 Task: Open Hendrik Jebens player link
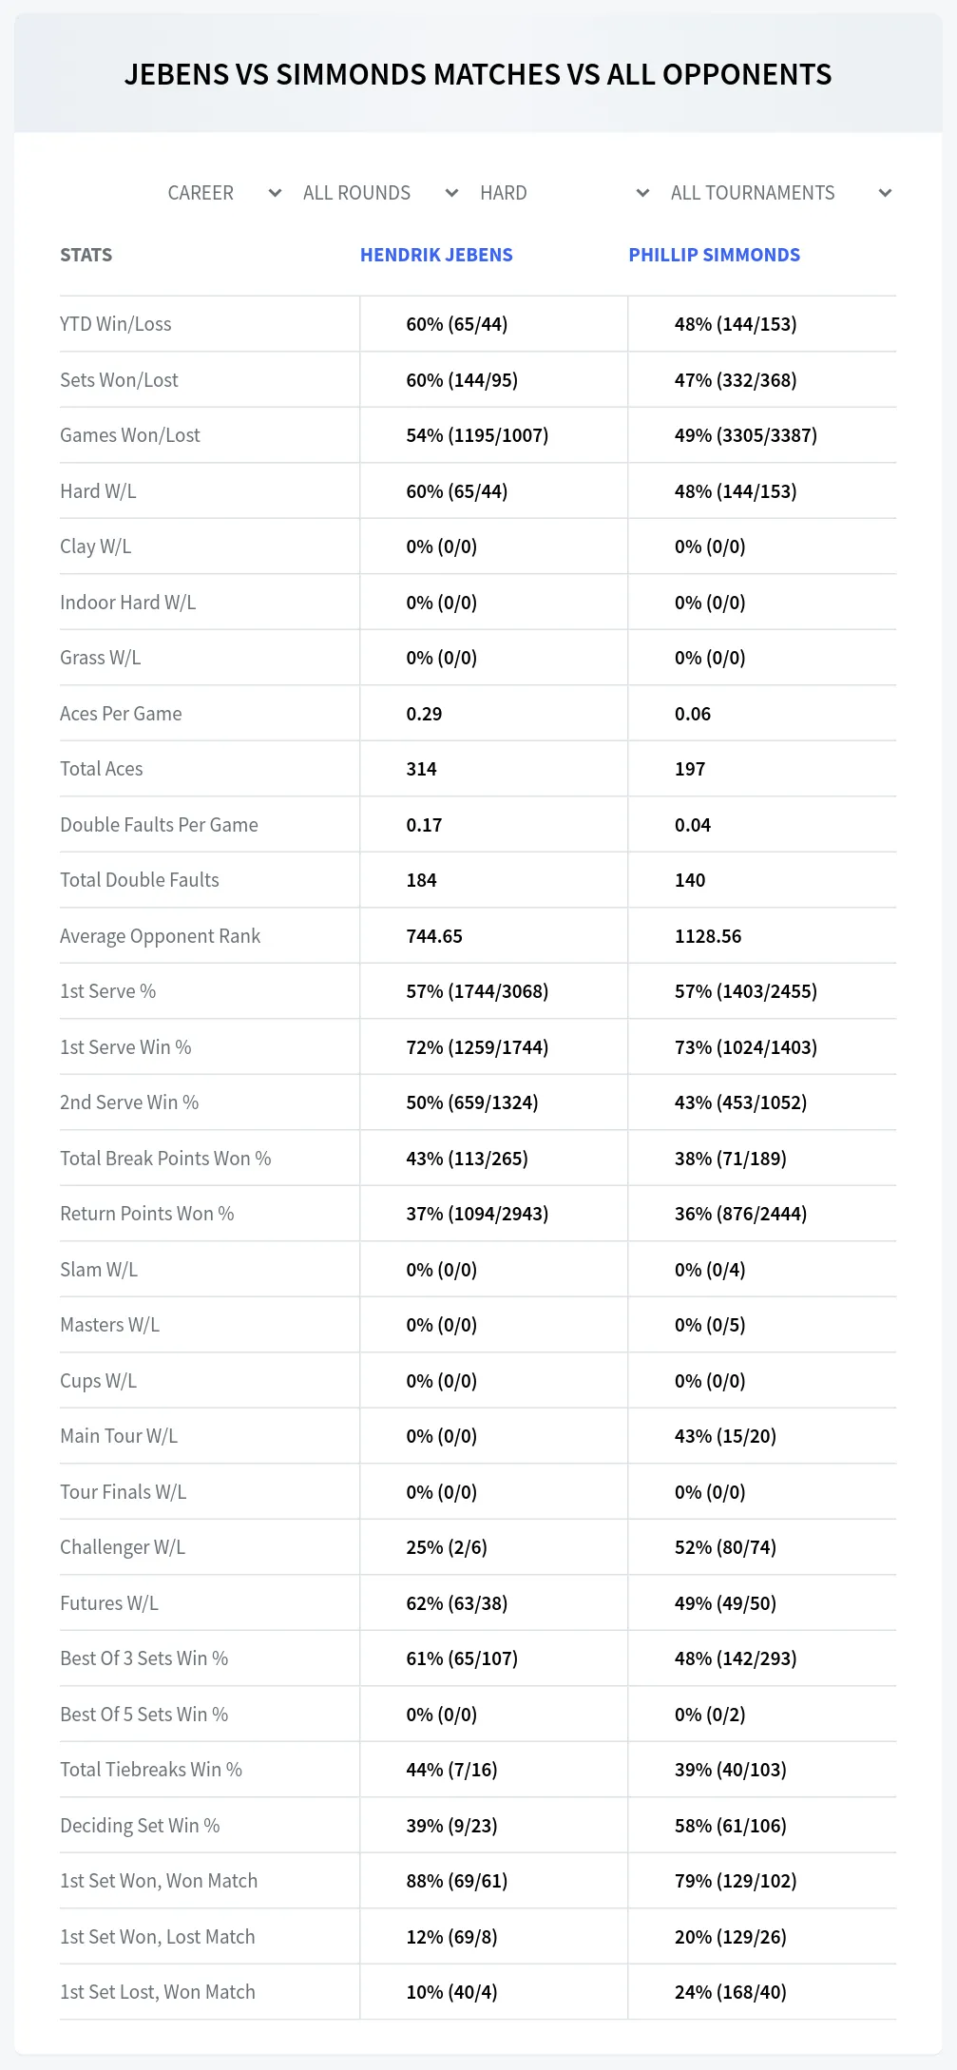click(x=436, y=255)
